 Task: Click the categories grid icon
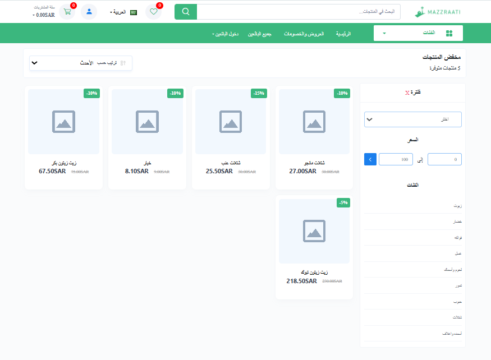(x=449, y=34)
